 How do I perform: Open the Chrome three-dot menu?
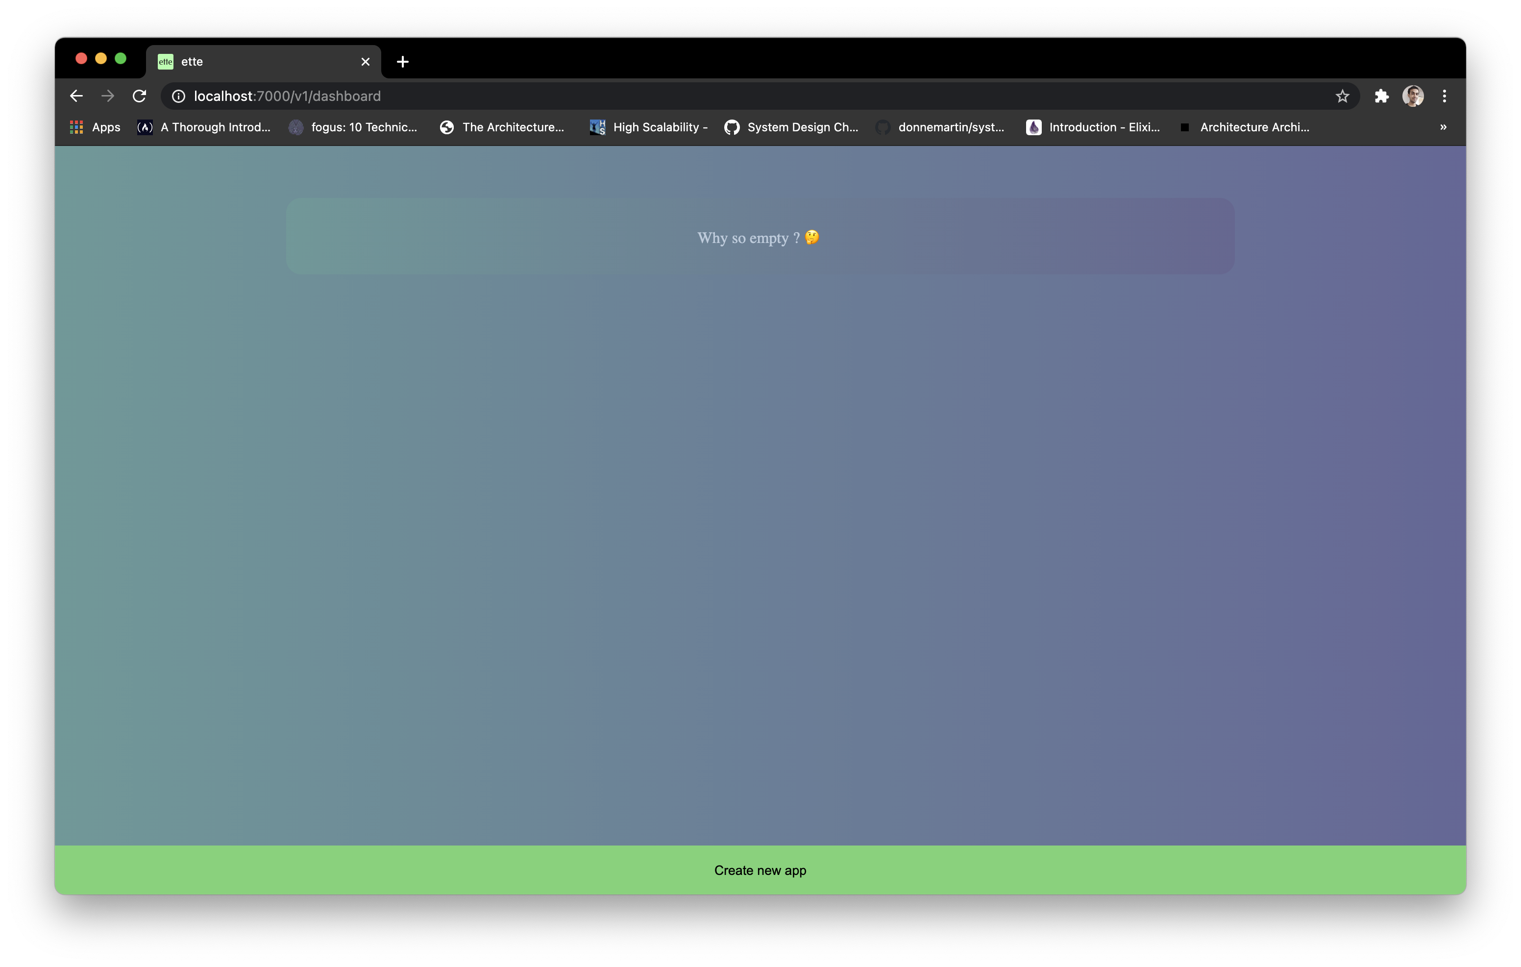[1445, 96]
